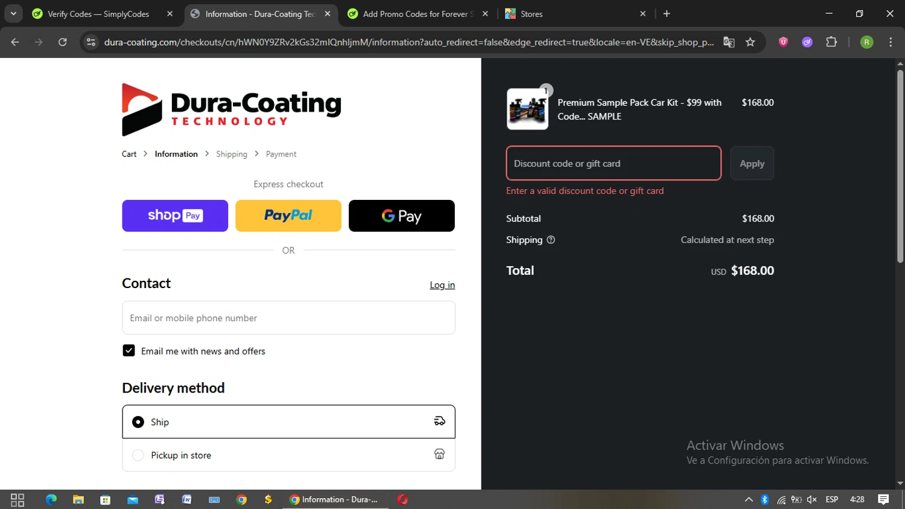The width and height of the screenshot is (905, 509).
Task: Open the purple SimplyCodes extension icon
Action: (x=807, y=42)
